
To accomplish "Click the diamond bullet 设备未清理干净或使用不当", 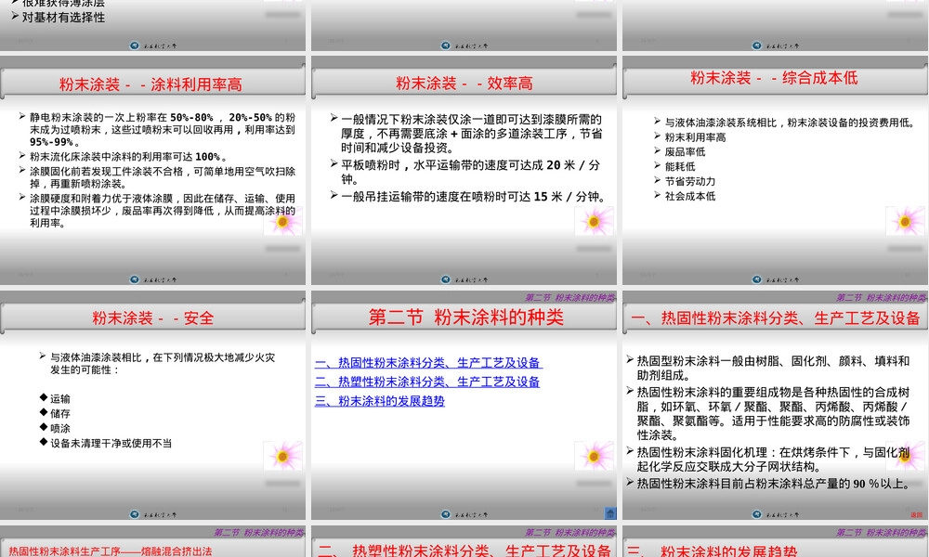I will pos(111,444).
